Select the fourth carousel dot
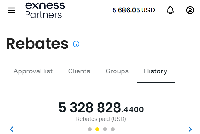Screen dimensions: 200x134 point(113,129)
